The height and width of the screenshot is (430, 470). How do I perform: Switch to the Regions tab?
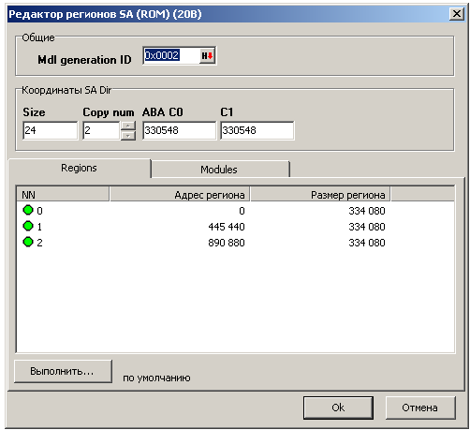[79, 168]
